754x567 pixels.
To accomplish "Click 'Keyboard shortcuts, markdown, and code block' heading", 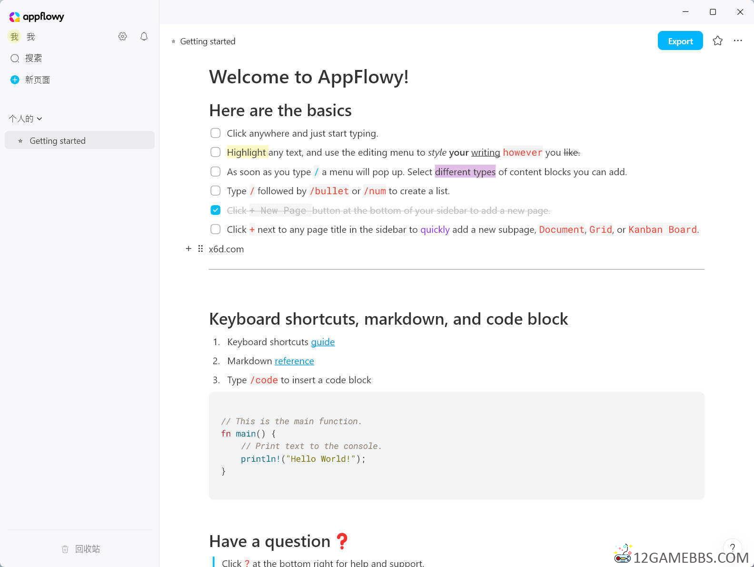I will [388, 319].
